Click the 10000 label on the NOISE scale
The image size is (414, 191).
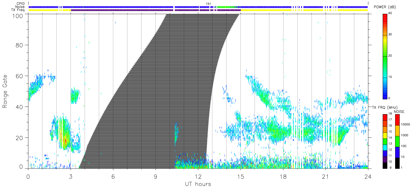pyautogui.click(x=405, y=124)
